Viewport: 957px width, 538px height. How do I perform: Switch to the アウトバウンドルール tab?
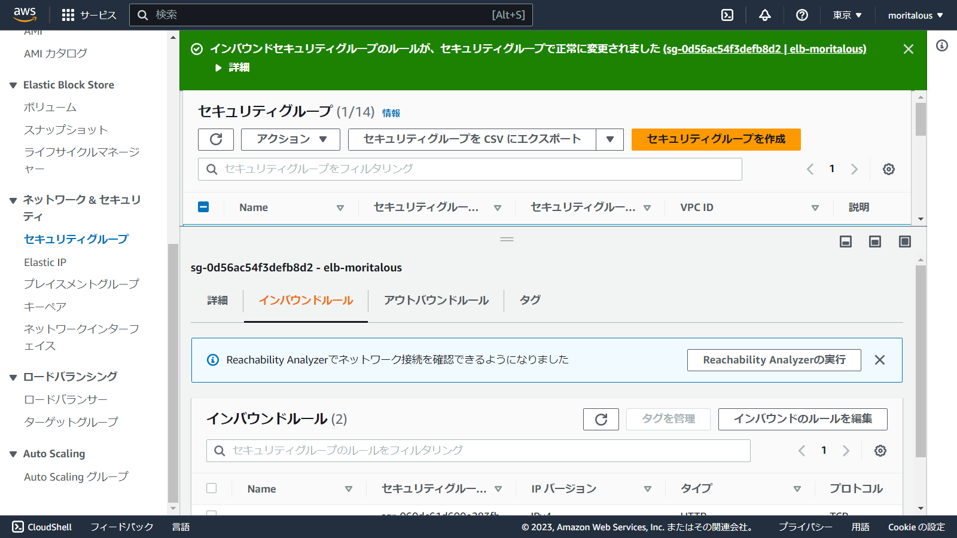[435, 301]
